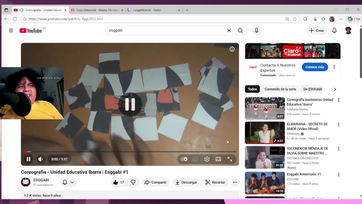Click the Estefania Molina channel name
Viewport: 362px width, 204px height.
point(297,109)
